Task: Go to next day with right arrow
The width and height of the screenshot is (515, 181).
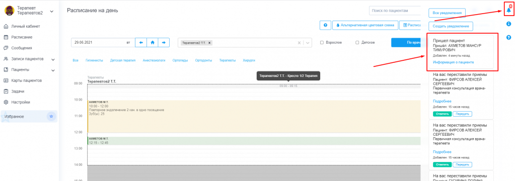Action: coord(164,43)
